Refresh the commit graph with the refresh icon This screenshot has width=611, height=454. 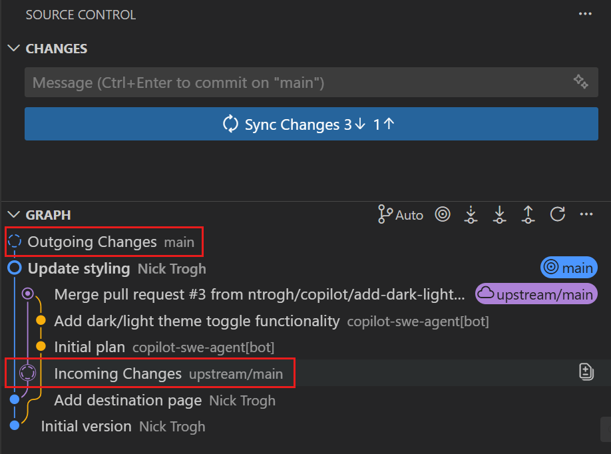pos(558,214)
